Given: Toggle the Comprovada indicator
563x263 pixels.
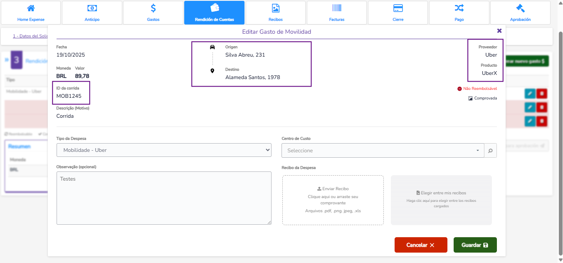Looking at the screenshot, I should [482, 99].
